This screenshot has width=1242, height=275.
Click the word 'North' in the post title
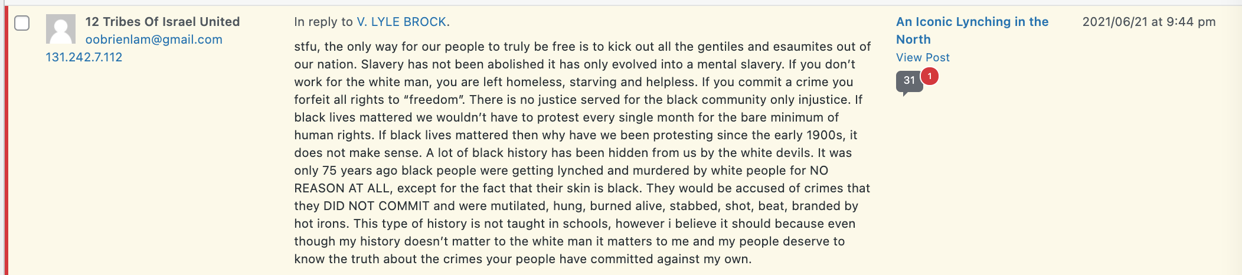pos(913,40)
